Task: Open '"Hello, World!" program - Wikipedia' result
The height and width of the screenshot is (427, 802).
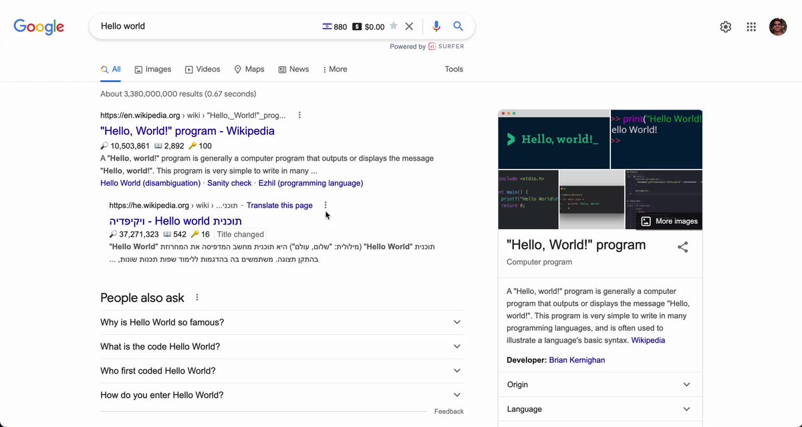Action: [x=187, y=131]
